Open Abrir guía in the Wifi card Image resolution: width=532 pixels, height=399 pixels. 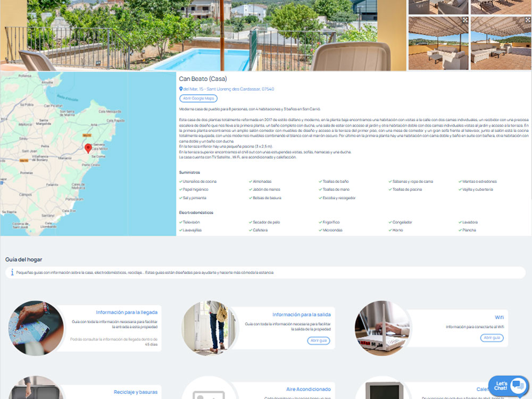click(x=492, y=338)
